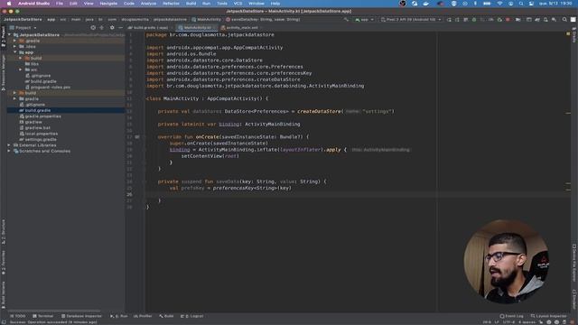
Task: Expand the src folder under app
Action: (20, 70)
